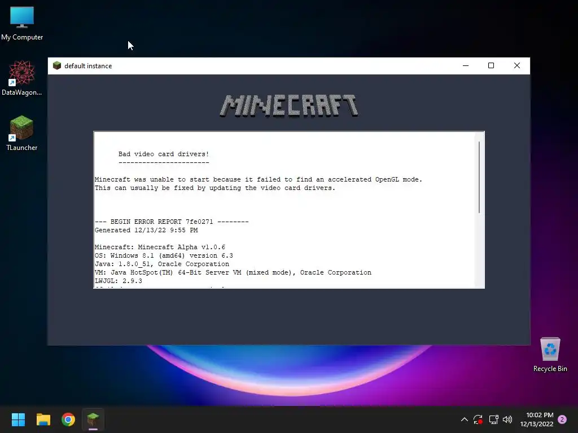
Task: Open the My Computer desktop icon
Action: [x=22, y=24]
